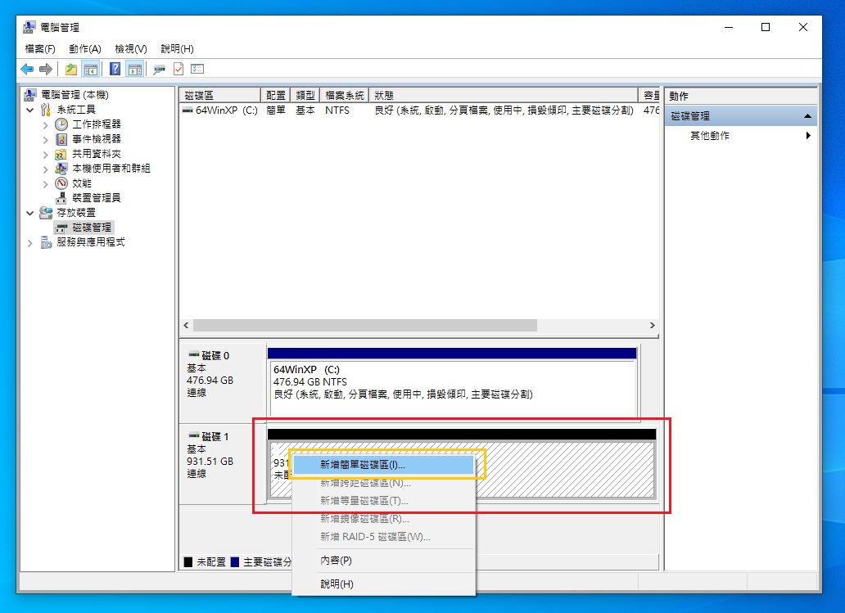Expand the 服務與應用程式 tree node

(30, 243)
